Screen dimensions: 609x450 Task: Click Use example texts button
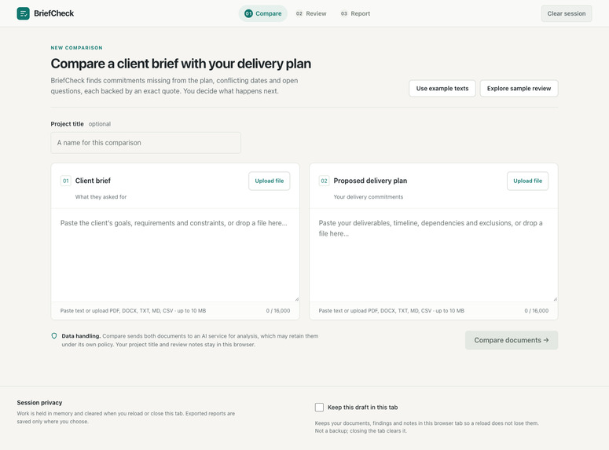pos(442,89)
